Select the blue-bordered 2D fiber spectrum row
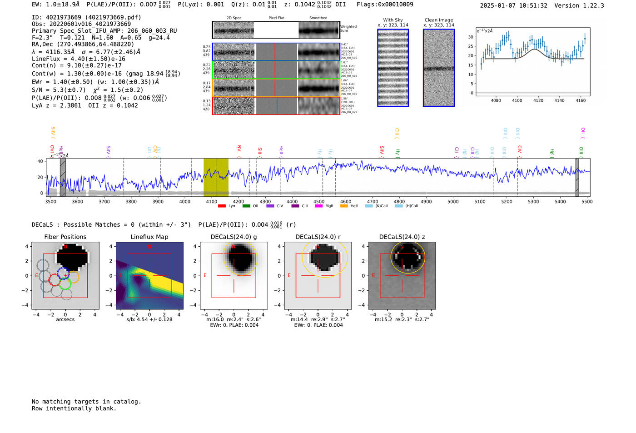 (276, 52)
